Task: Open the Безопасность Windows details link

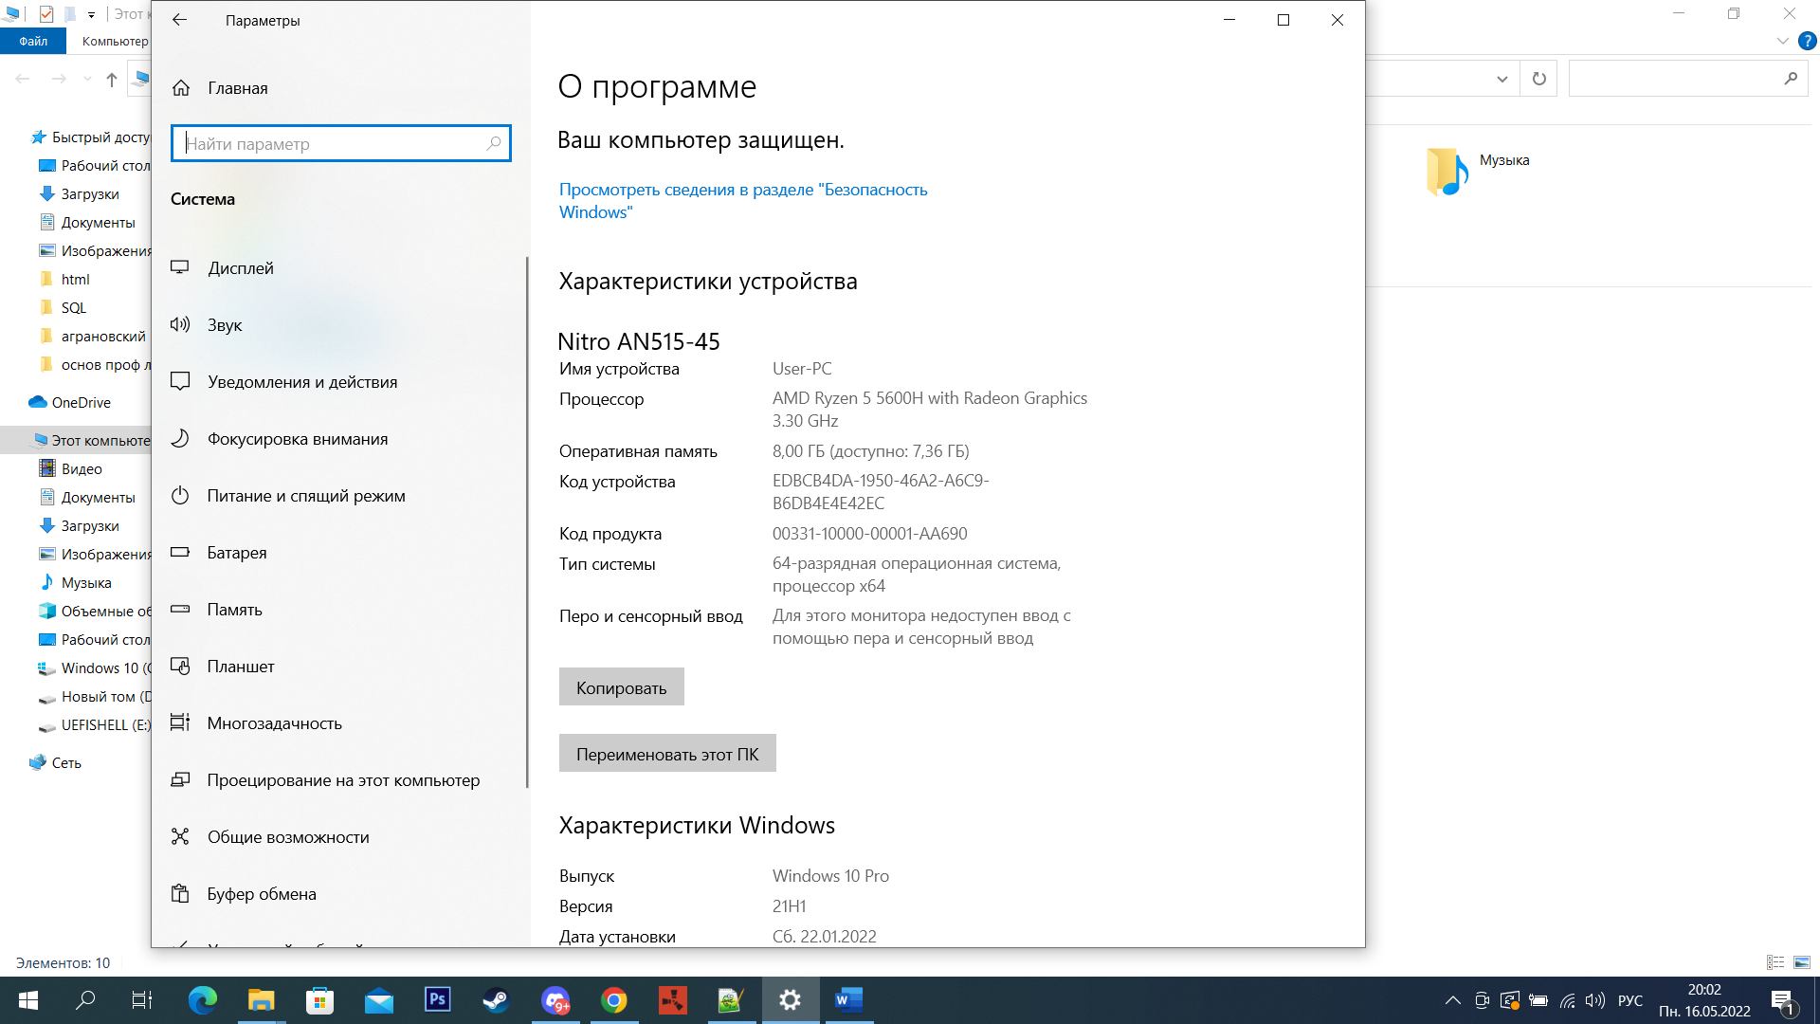Action: pyautogui.click(x=743, y=201)
